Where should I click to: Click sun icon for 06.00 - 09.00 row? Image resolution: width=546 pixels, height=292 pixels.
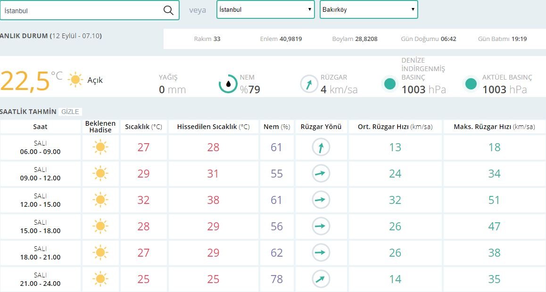(100, 147)
